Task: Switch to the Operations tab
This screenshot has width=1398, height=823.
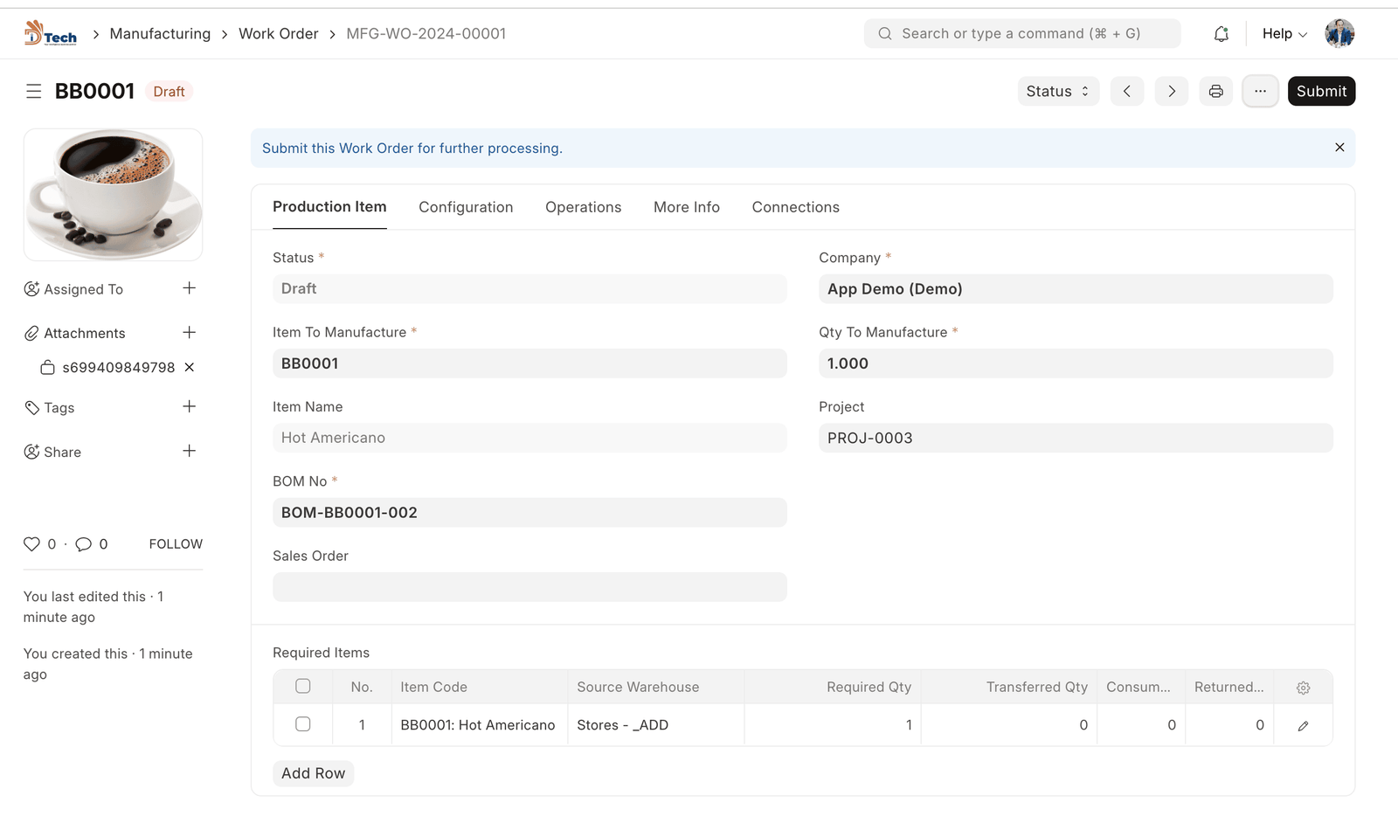Action: [x=583, y=207]
